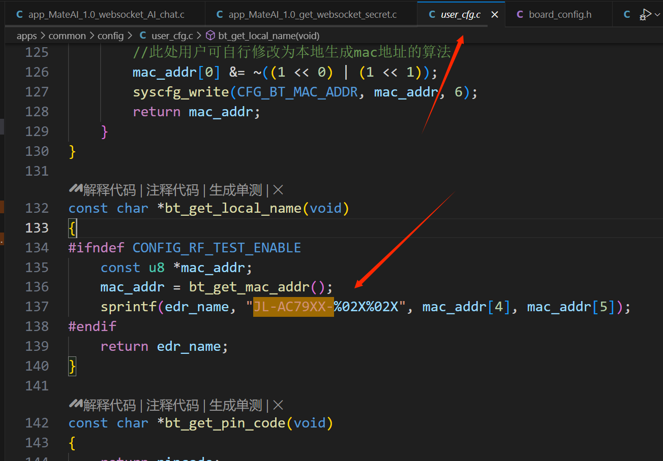The image size is (663, 461).
Task: Open bt_get_local_name(void) breadcrumb symbol
Action: (x=268, y=36)
